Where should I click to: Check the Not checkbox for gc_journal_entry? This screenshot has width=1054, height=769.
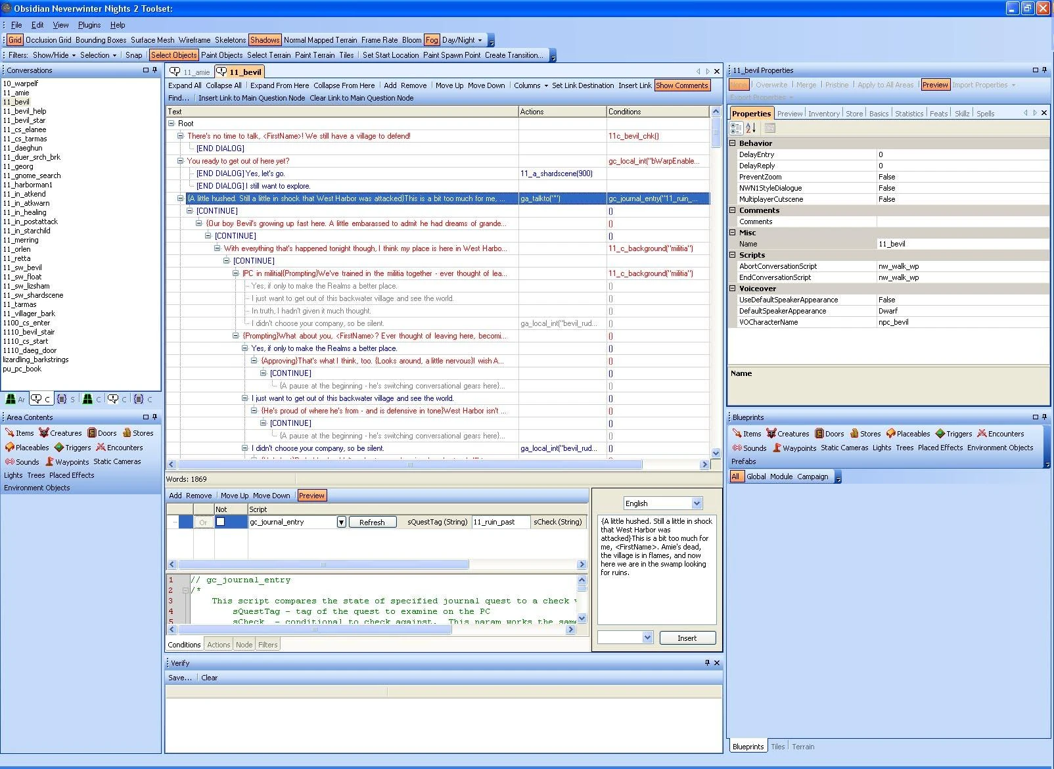coord(221,522)
